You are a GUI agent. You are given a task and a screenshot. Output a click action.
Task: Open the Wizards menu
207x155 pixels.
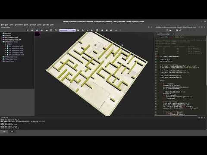[x=46, y=25]
